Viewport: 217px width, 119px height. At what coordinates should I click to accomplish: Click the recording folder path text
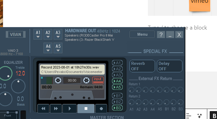point(72,72)
